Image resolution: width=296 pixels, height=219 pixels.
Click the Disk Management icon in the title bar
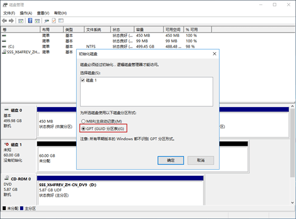(x=5, y=5)
